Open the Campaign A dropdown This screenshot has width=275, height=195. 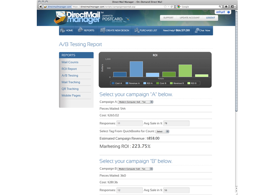pyautogui.click(x=135, y=102)
